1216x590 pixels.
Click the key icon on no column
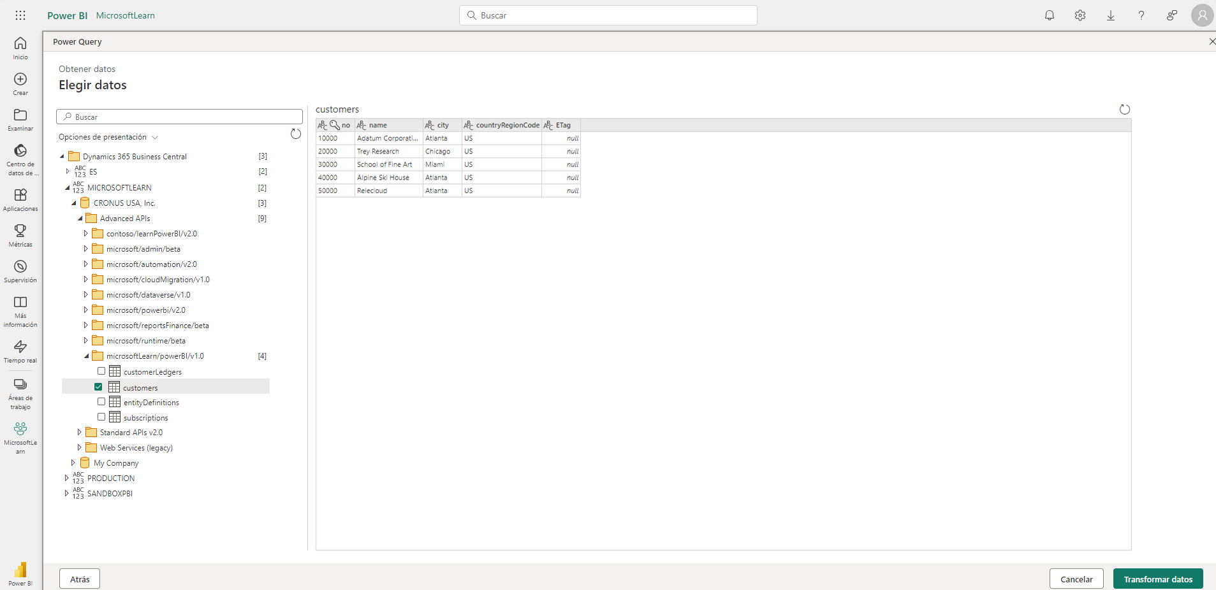click(x=334, y=125)
